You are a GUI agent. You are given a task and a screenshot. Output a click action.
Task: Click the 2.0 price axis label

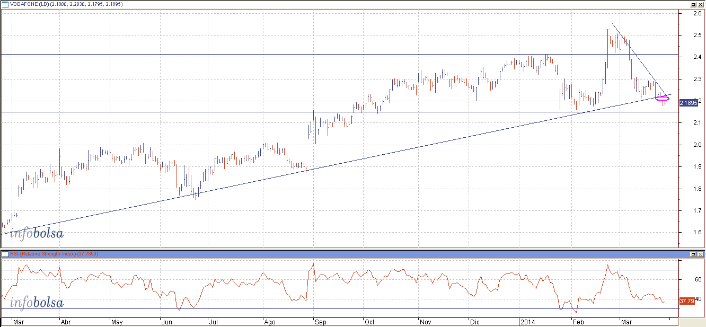tap(698, 145)
